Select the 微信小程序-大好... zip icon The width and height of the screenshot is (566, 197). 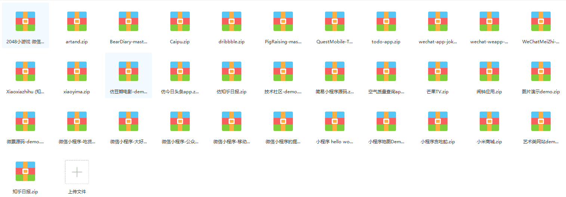tap(129, 121)
